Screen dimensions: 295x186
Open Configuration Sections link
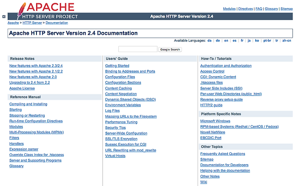(123, 83)
